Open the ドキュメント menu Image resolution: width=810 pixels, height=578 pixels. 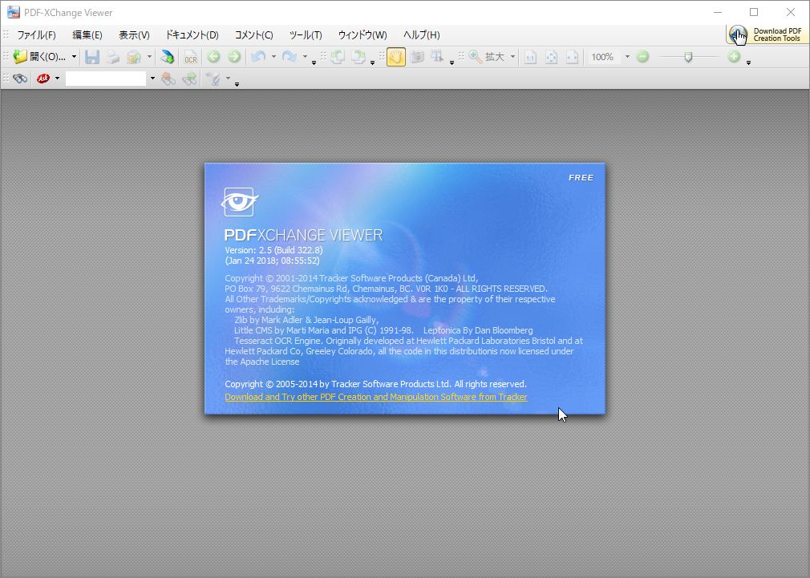192,34
